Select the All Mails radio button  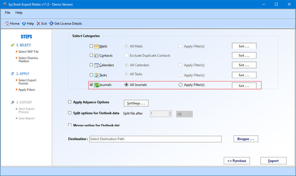(x=126, y=46)
